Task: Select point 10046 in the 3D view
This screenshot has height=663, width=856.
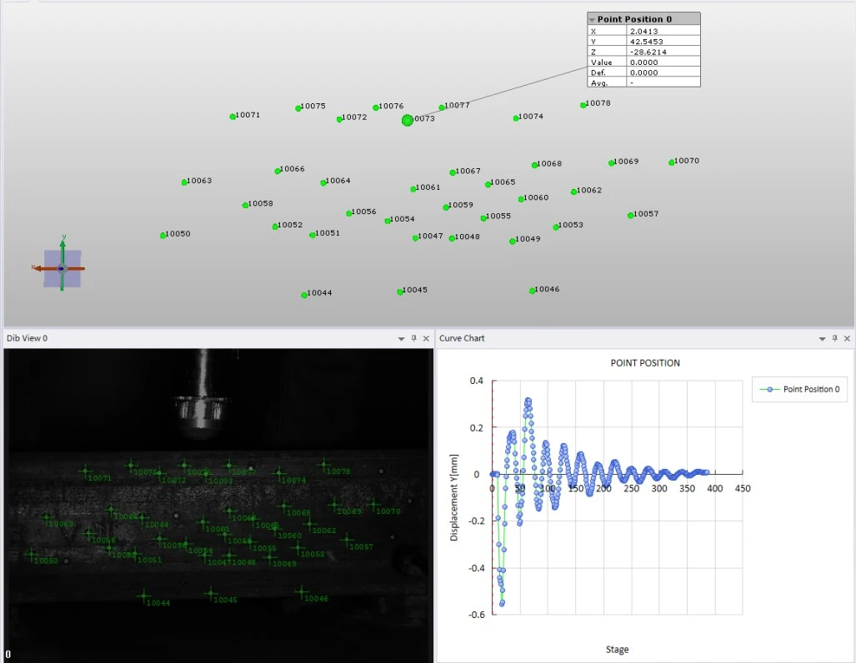Action: pos(532,291)
